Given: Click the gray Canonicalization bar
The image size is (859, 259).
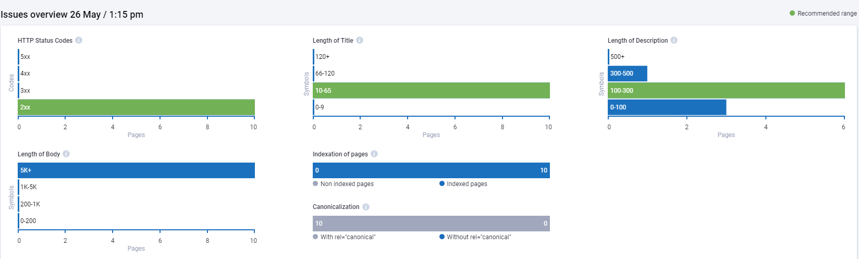Looking at the screenshot, I should click(x=432, y=224).
